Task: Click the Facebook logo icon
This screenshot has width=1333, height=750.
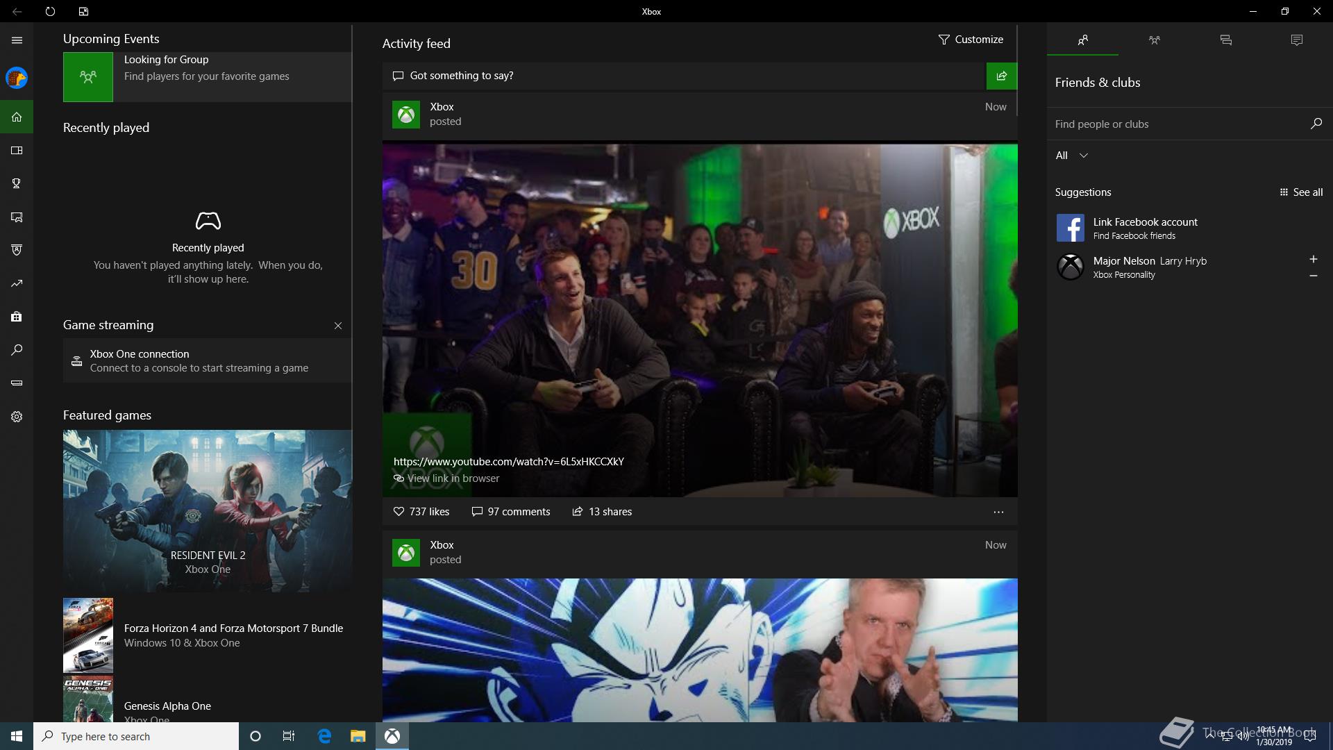Action: [x=1070, y=228]
